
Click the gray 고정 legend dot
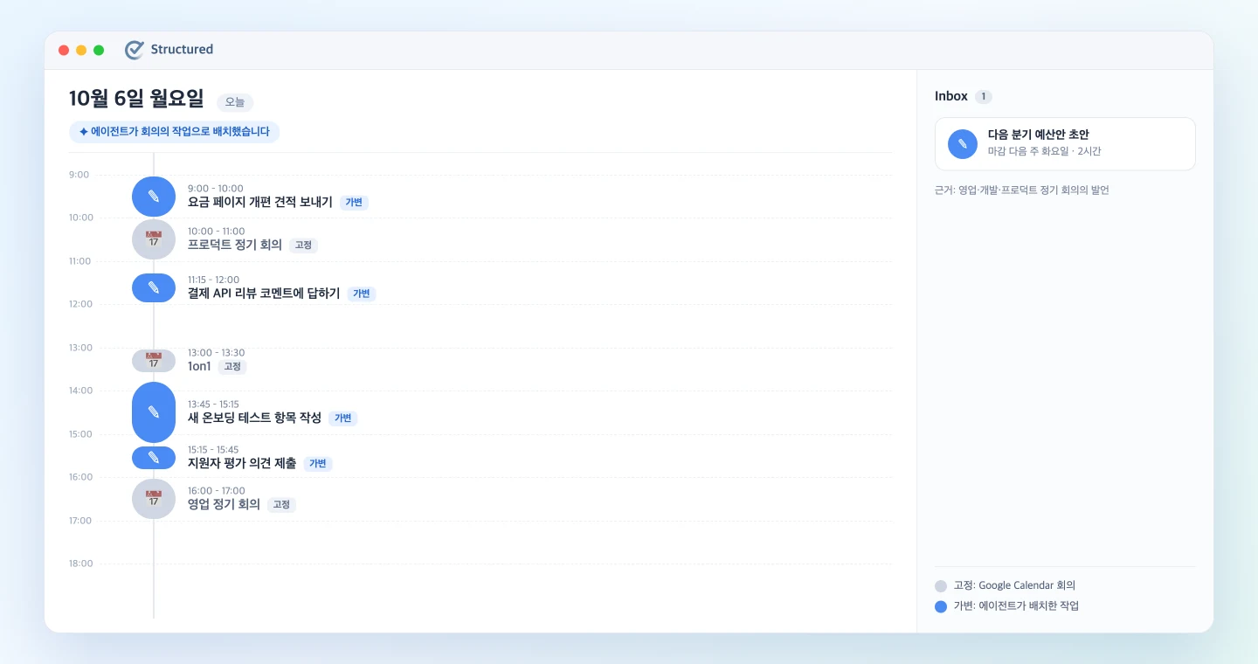click(x=941, y=586)
